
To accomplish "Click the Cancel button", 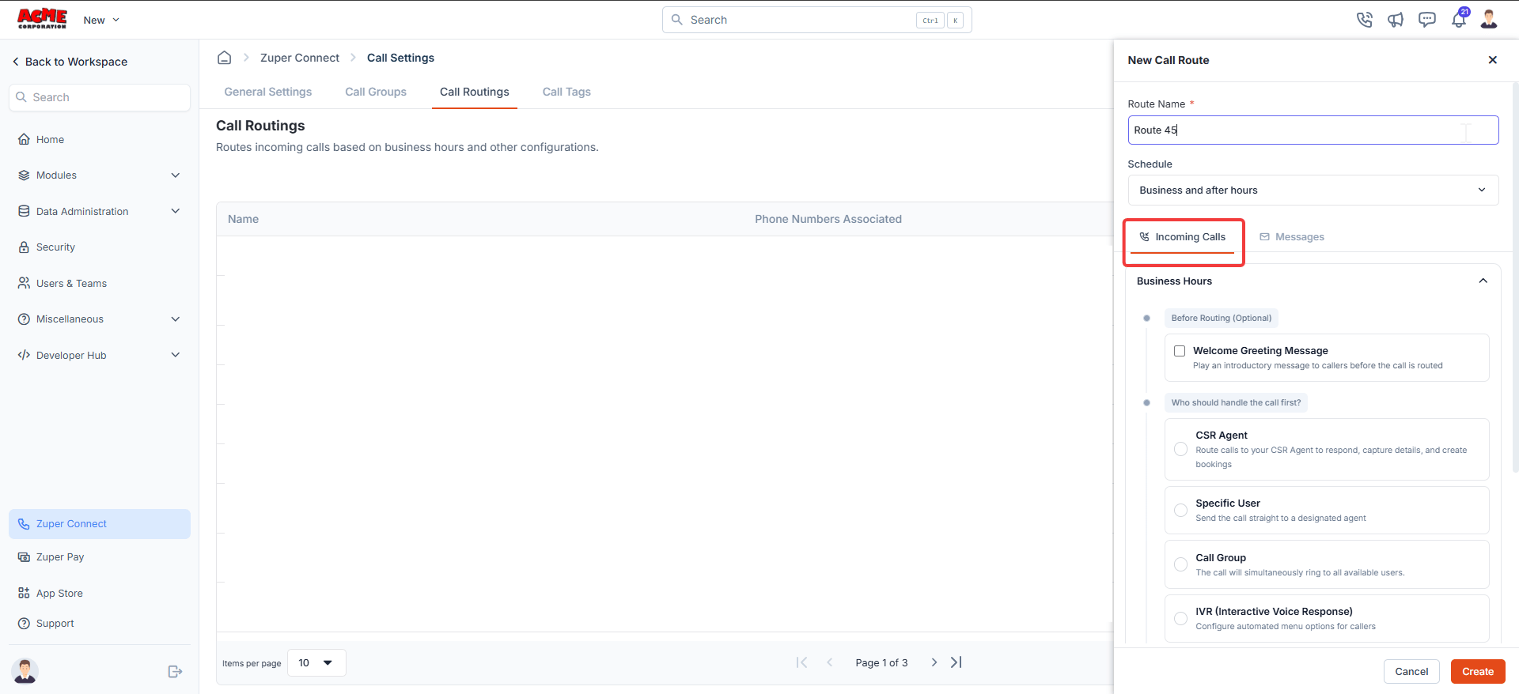I will pos(1411,672).
